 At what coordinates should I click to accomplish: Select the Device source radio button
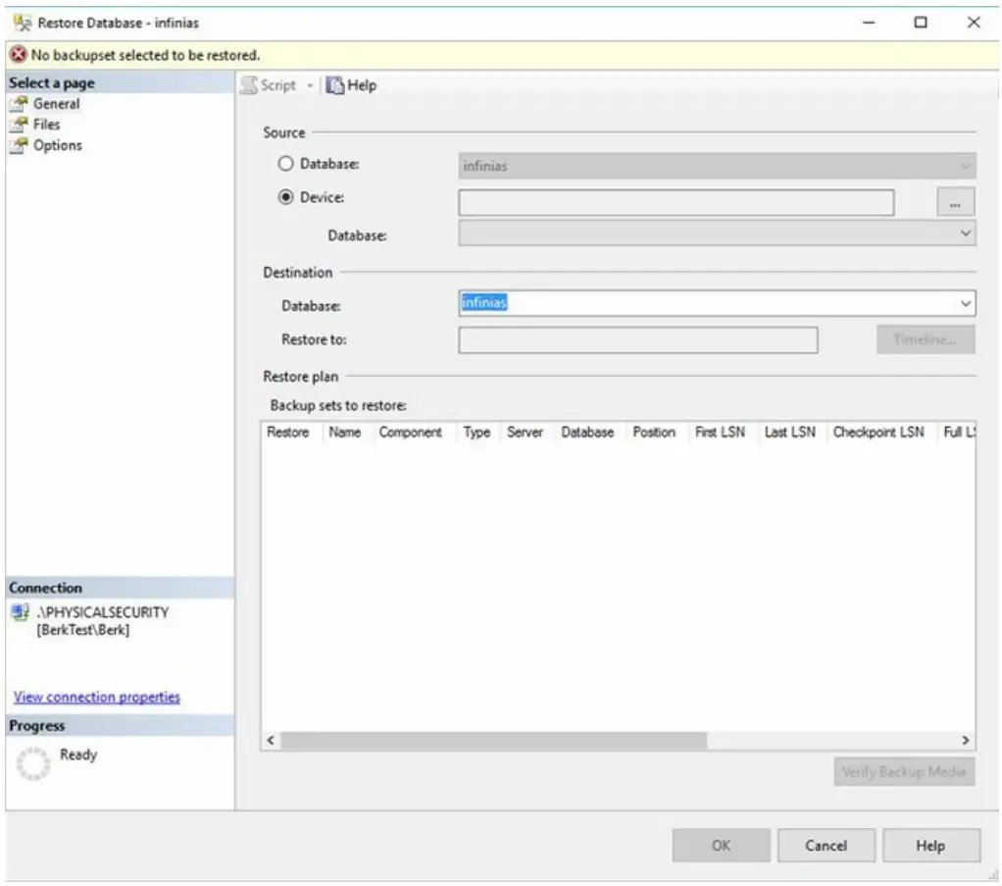(287, 196)
